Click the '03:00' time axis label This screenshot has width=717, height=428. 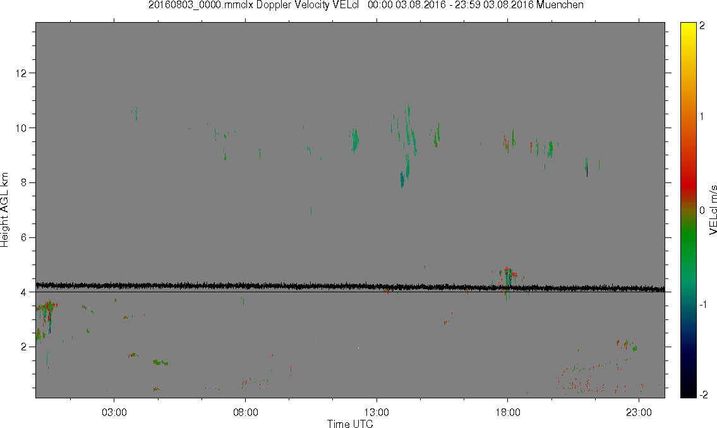click(x=114, y=412)
